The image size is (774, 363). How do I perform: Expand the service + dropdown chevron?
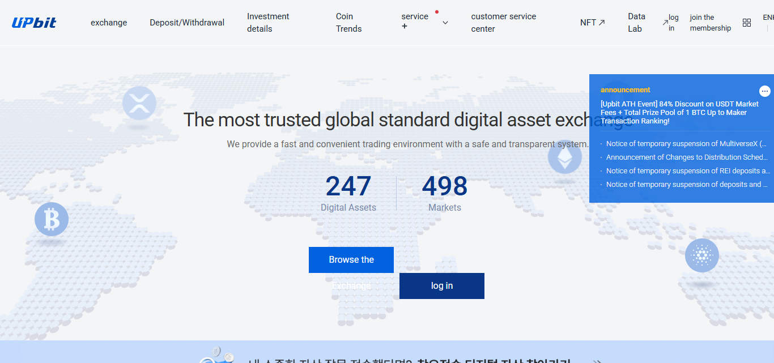click(x=445, y=23)
